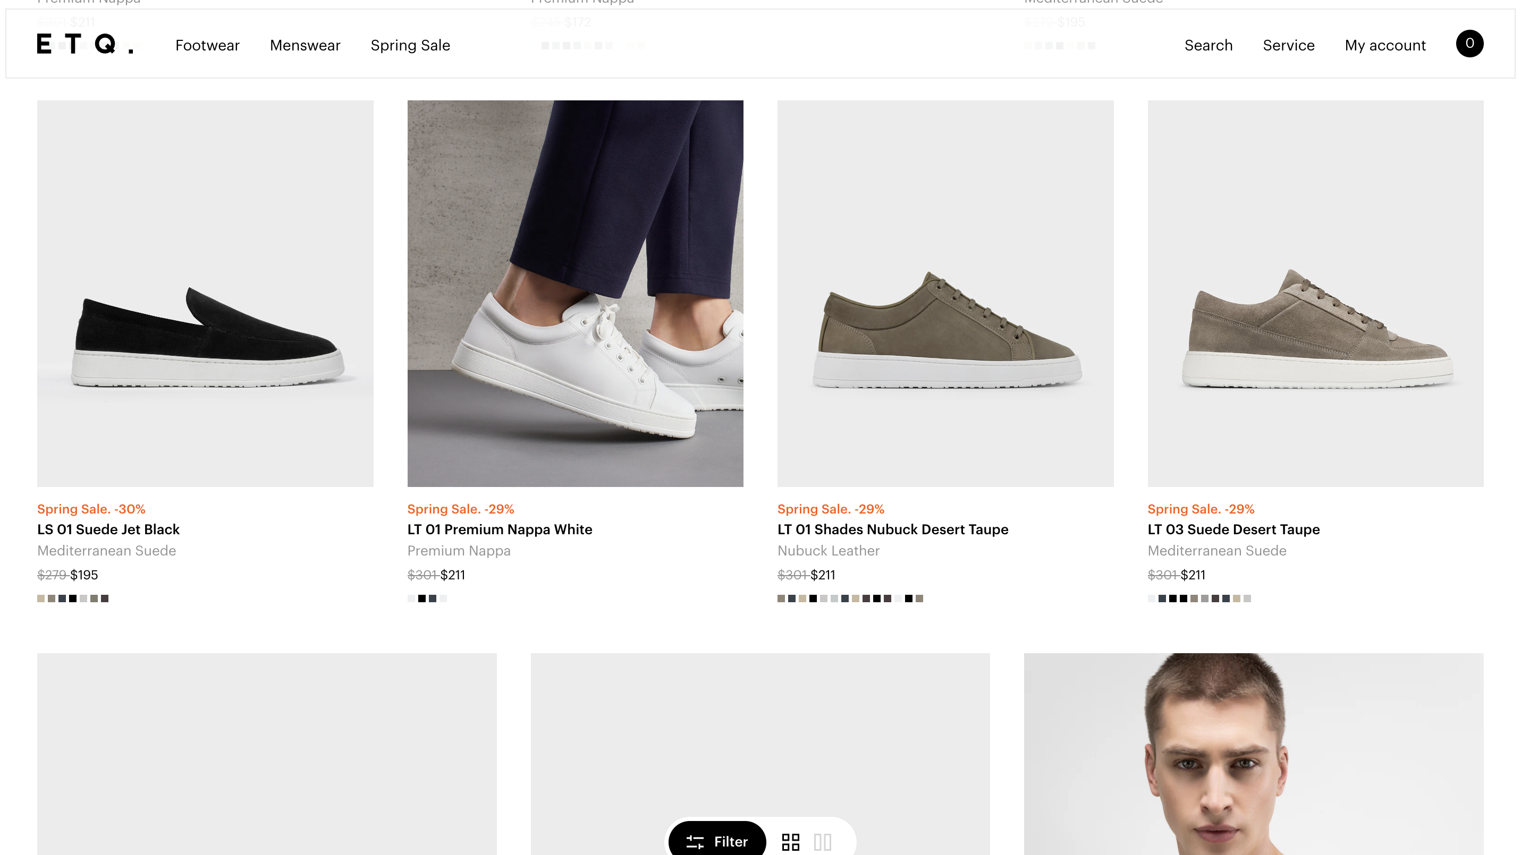The image size is (1521, 855).
Task: Pick the black swatch under LS 01 Suede
Action: [73, 598]
